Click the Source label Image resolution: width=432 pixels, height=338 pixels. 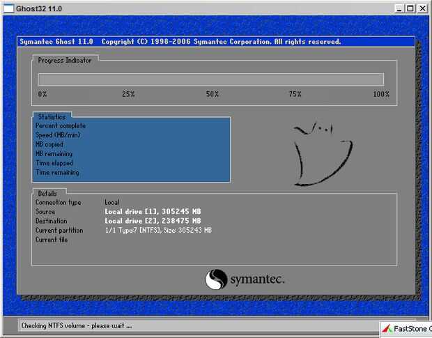coord(45,212)
